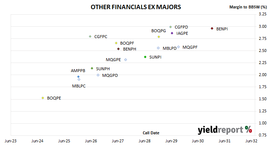
Task: Click the CGFPD data point marker
Action: [171, 27]
